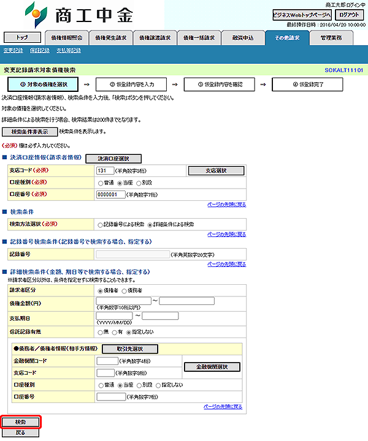Select 指定しない for 信託記録有無
368x441 pixels.
point(129,333)
